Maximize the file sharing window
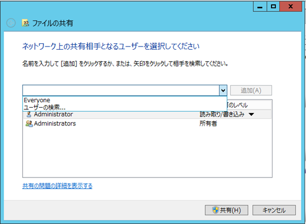 click(274, 6)
